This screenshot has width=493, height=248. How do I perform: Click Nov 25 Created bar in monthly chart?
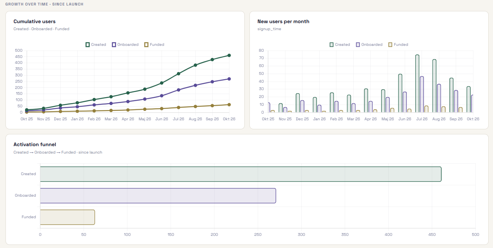coord(281,108)
